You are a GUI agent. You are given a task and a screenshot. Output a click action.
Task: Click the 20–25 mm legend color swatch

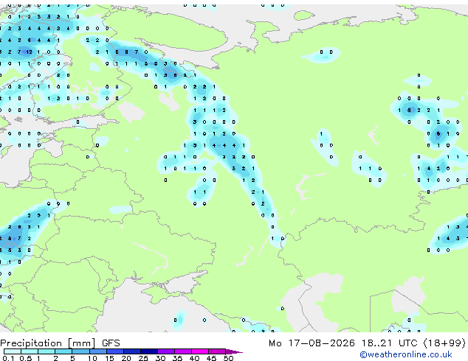(132, 351)
